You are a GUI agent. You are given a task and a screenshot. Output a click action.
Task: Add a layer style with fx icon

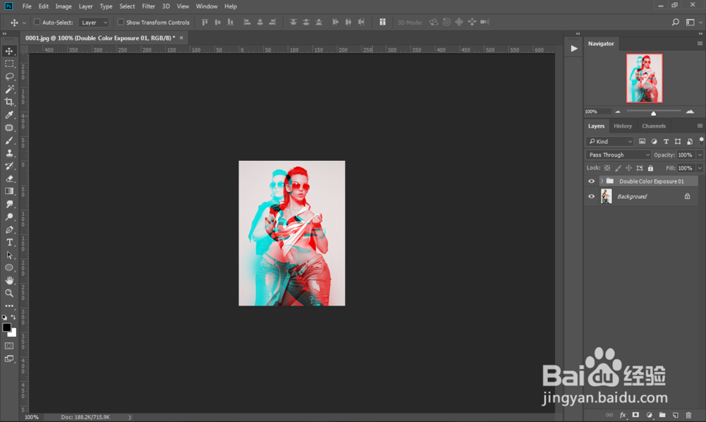pos(623,415)
